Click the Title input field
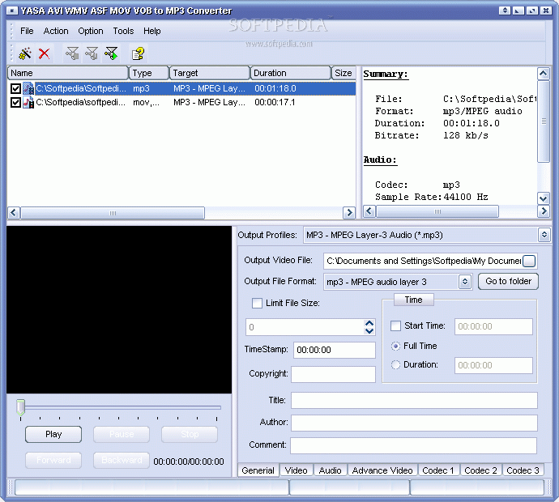Screen dimensions: 559x502 (x=414, y=401)
